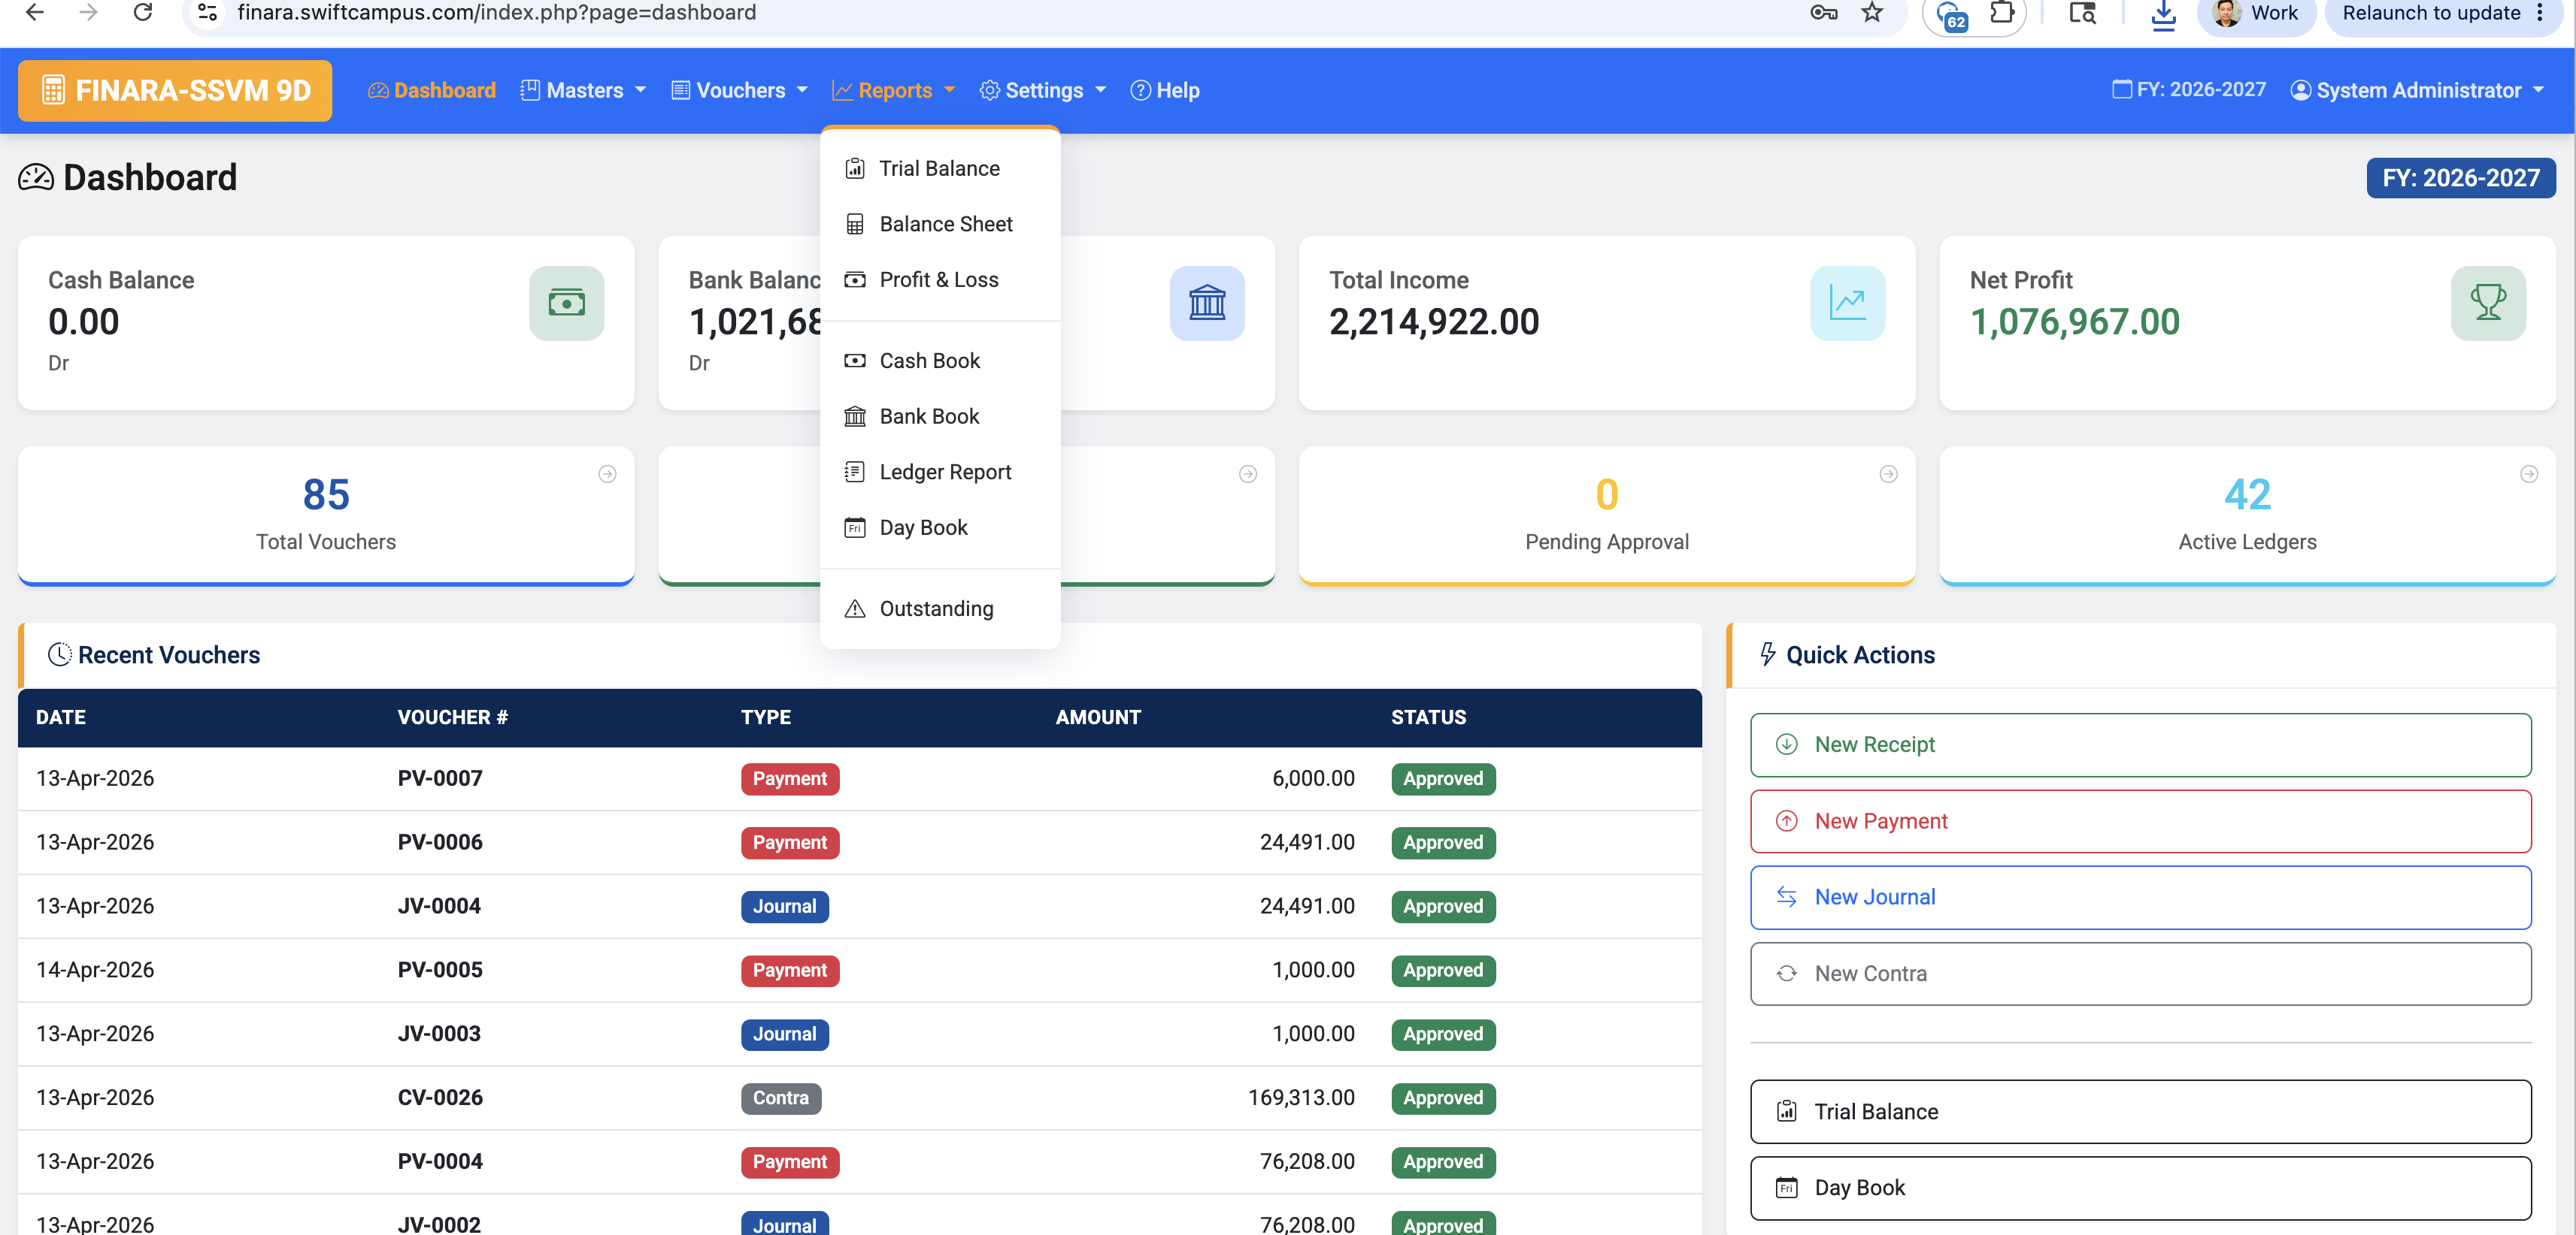
Task: Select Profit & Loss from Reports menu
Action: tap(940, 279)
